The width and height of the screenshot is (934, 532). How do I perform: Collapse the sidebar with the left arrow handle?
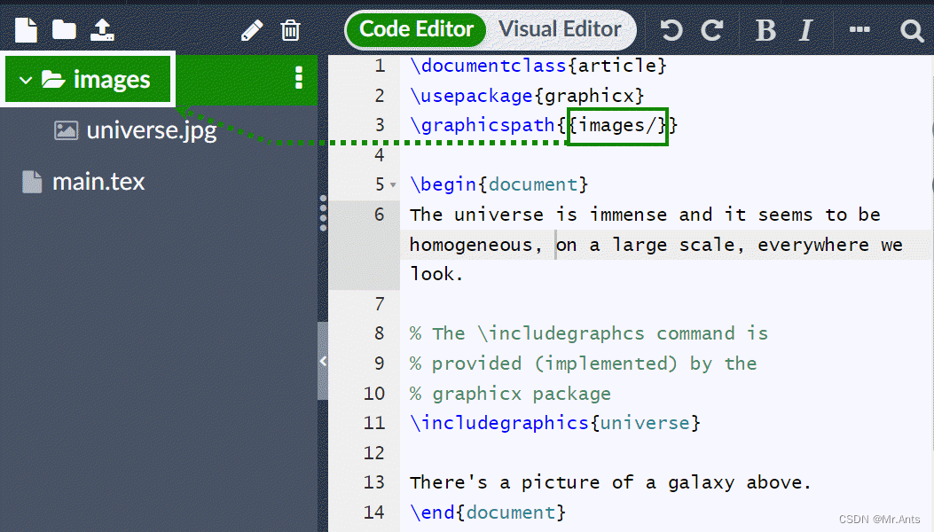[323, 362]
